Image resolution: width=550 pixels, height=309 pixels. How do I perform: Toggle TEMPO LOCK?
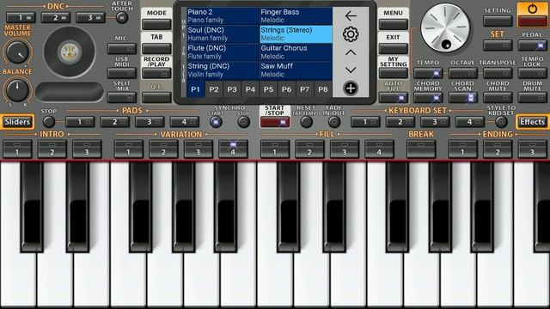[x=533, y=73]
